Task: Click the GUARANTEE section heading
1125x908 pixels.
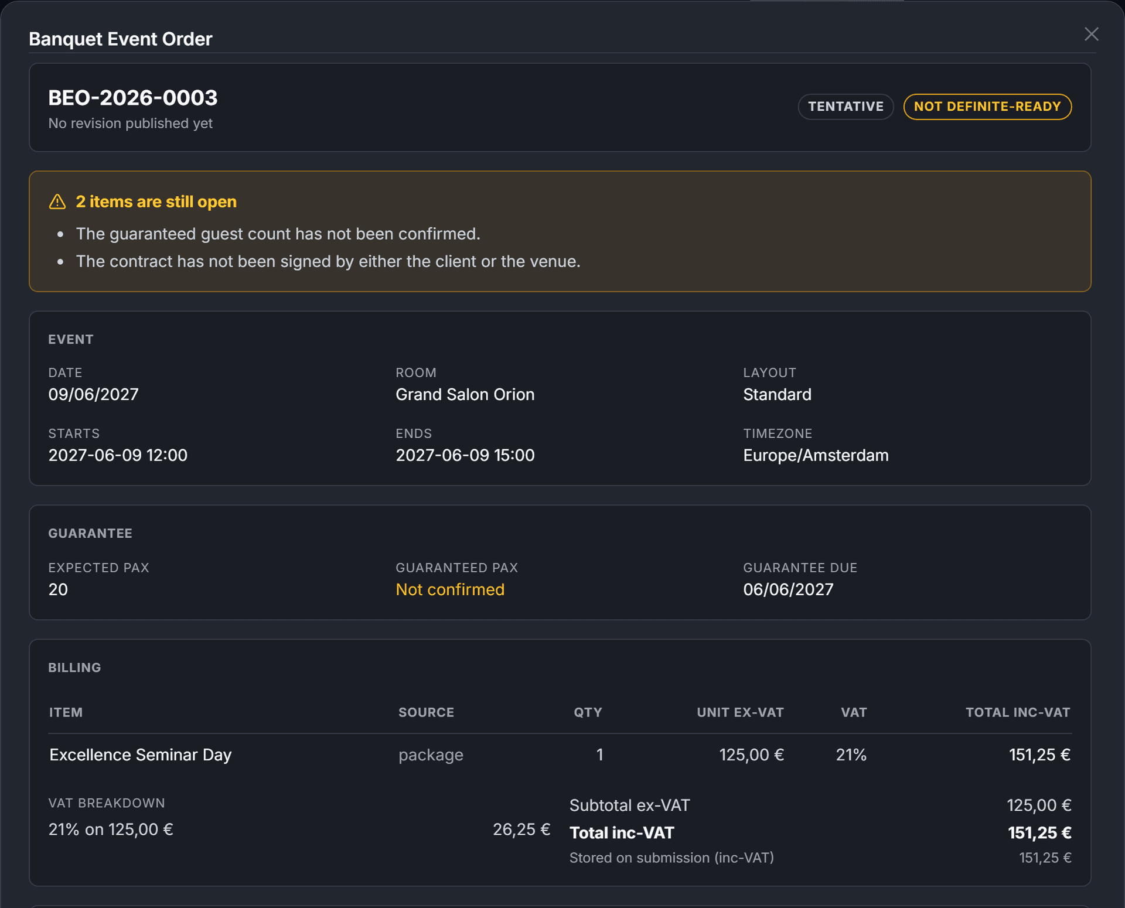Action: pos(90,533)
